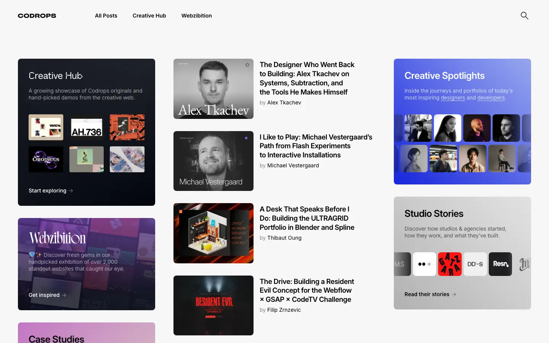
Task: Visit author Thibaut Oung's byline link
Action: (284, 238)
